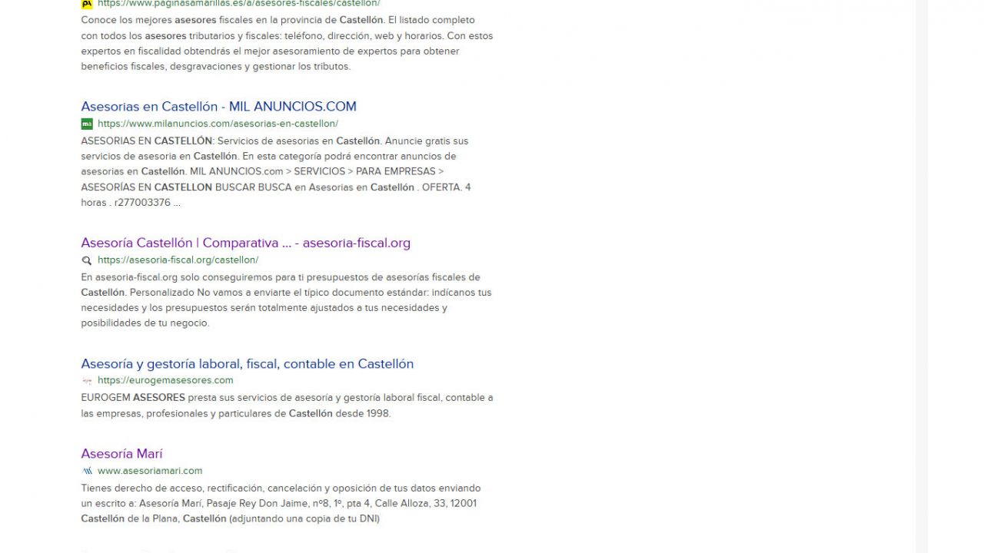Click the Páginas Amarillas favicon icon
The image size is (984, 553).
tap(87, 4)
